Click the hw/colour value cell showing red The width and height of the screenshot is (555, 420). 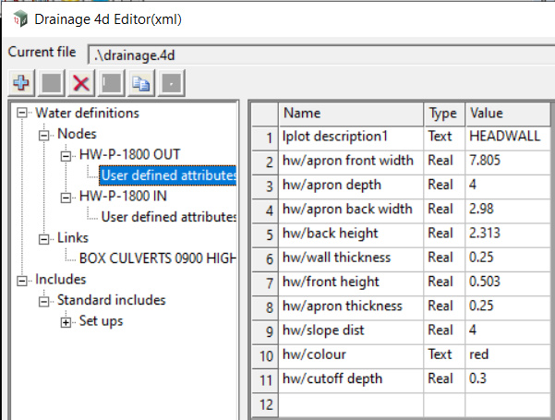(507, 354)
